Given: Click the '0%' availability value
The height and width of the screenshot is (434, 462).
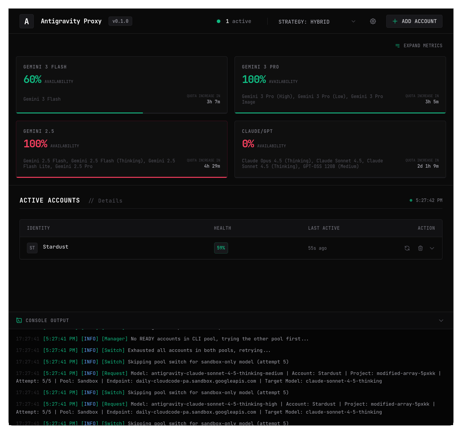Looking at the screenshot, I should [248, 144].
